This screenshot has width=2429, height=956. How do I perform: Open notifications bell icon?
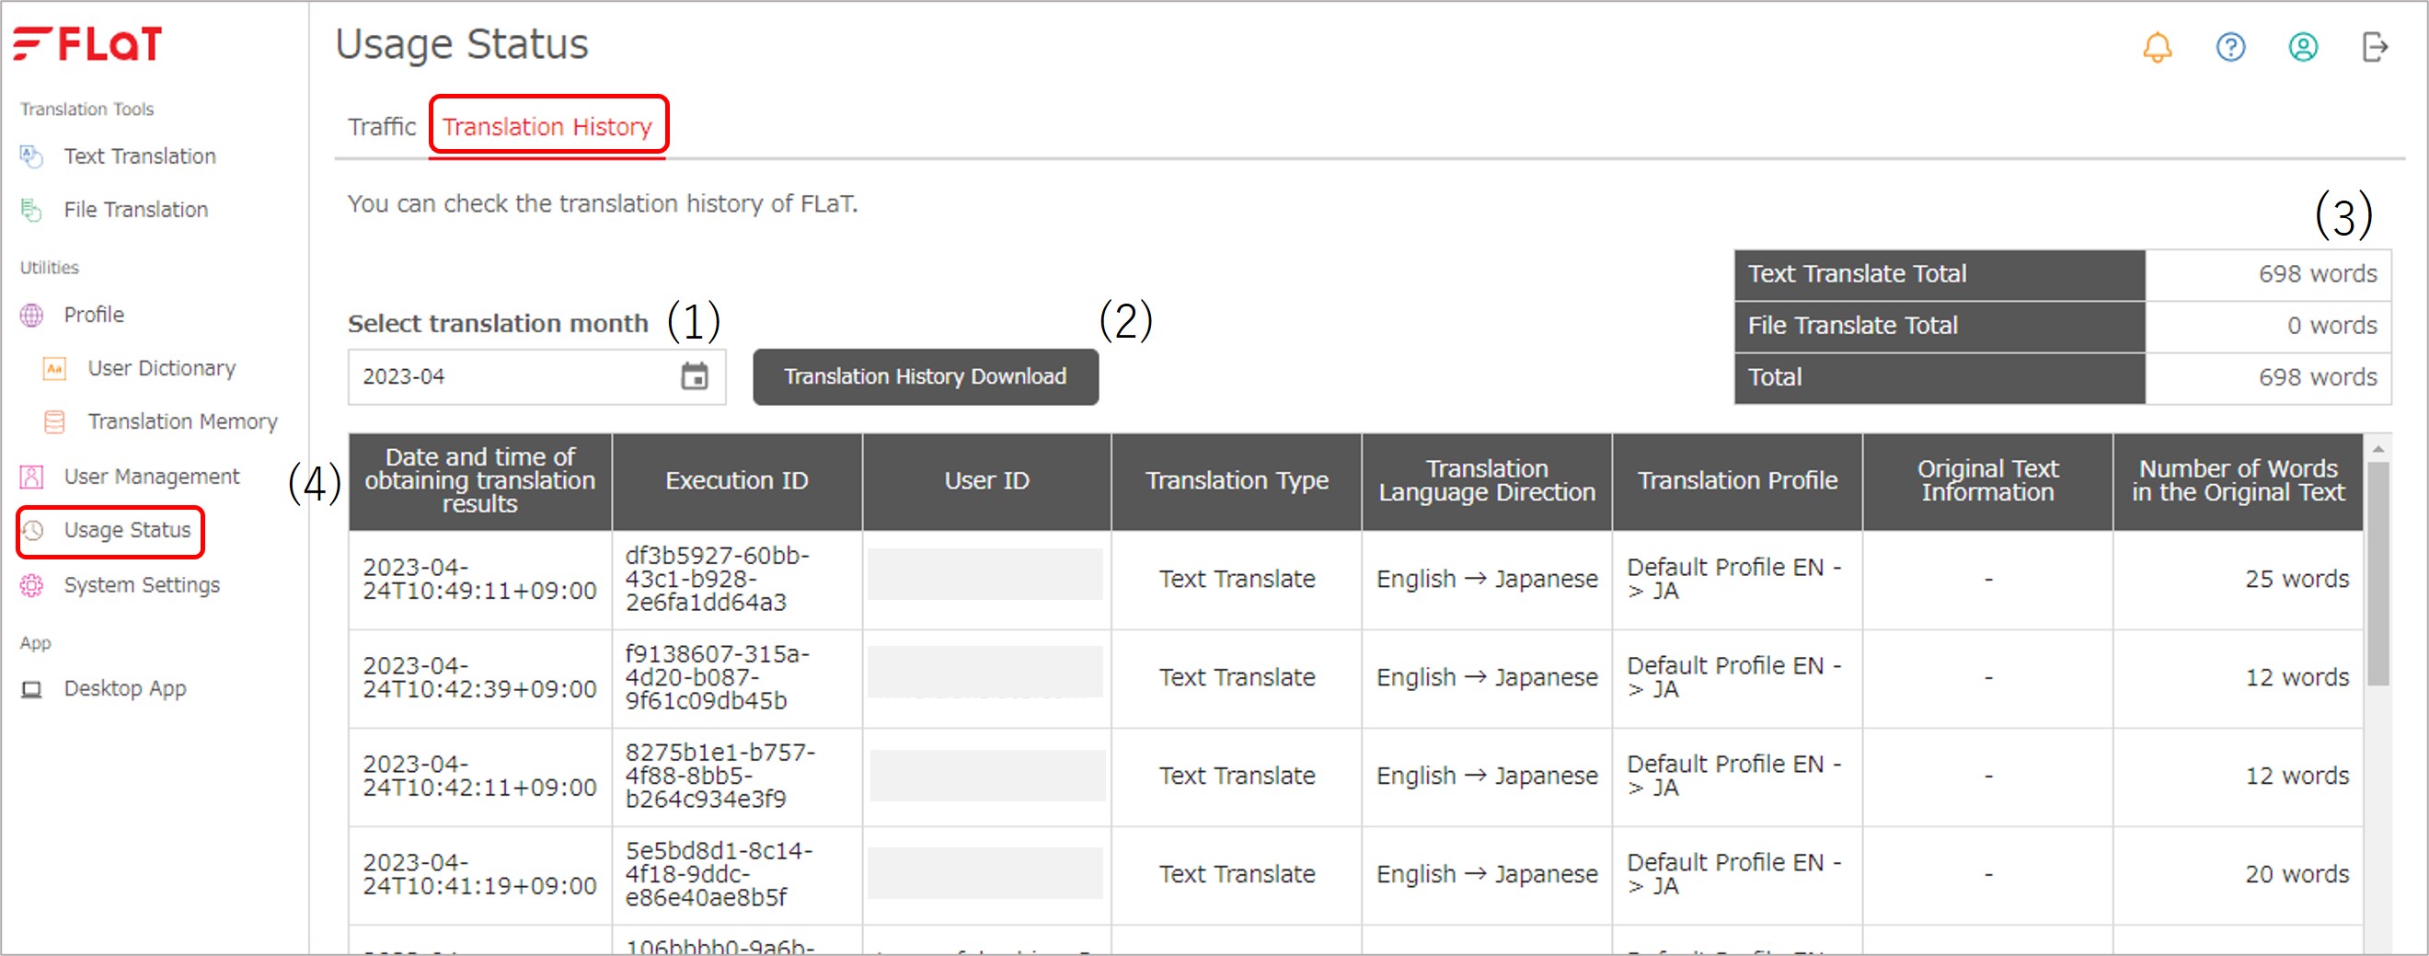coord(2158,47)
